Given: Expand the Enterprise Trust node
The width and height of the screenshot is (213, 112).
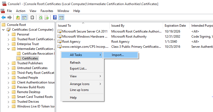Looking at the screenshot, I should 9,44.
